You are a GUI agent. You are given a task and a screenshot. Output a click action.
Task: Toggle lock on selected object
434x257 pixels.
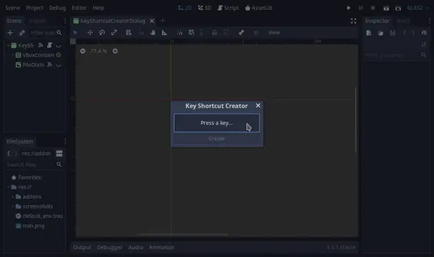[215, 33]
